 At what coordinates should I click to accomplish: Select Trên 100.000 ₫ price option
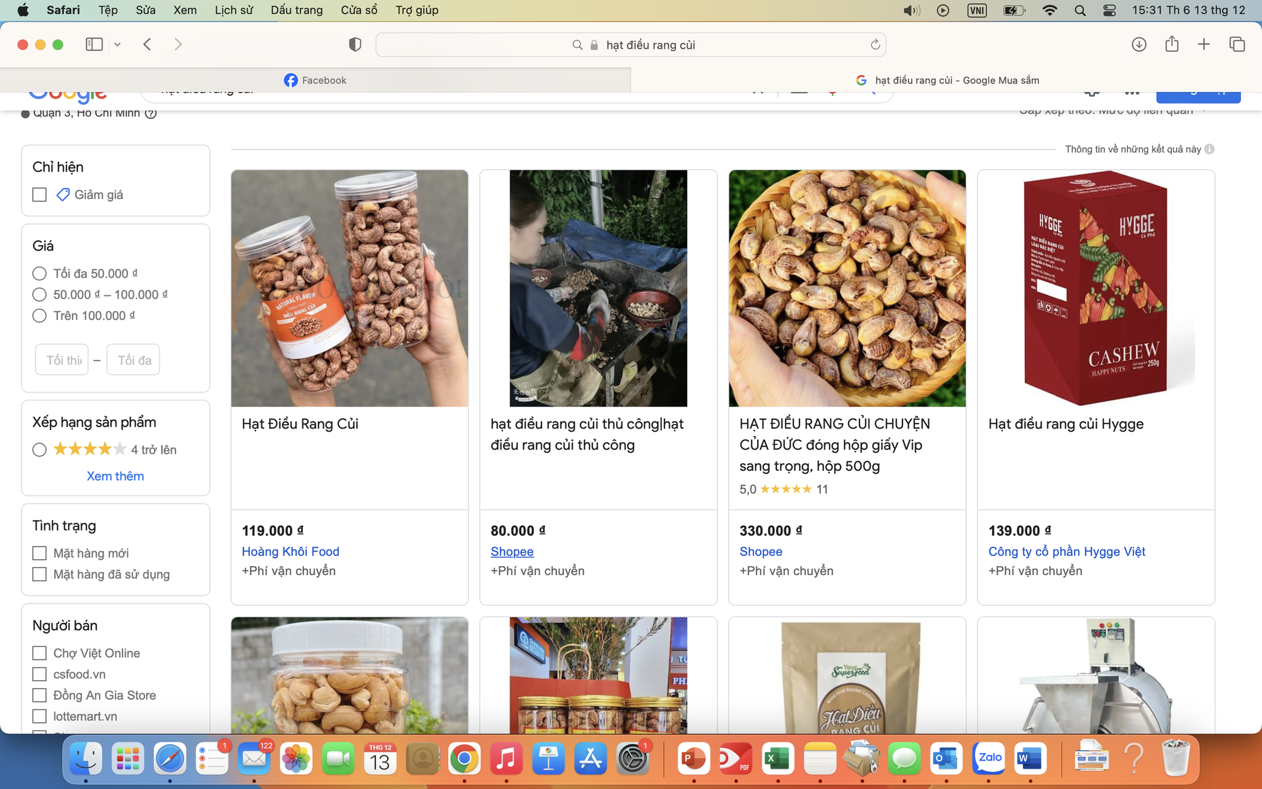(x=40, y=316)
